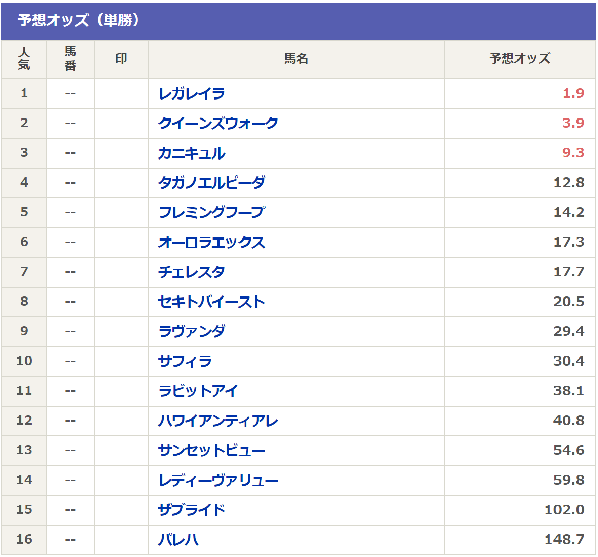Open チェレスタ horse profile
This screenshot has height=557, width=598.
[191, 272]
